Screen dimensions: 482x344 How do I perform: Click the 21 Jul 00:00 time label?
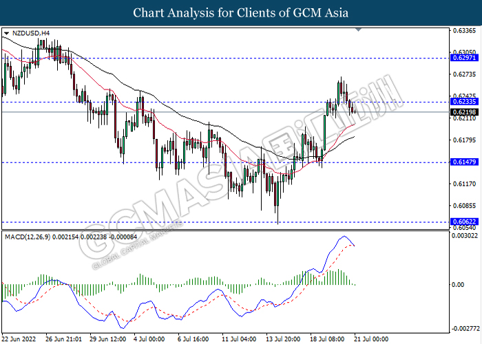pyautogui.click(x=371, y=339)
